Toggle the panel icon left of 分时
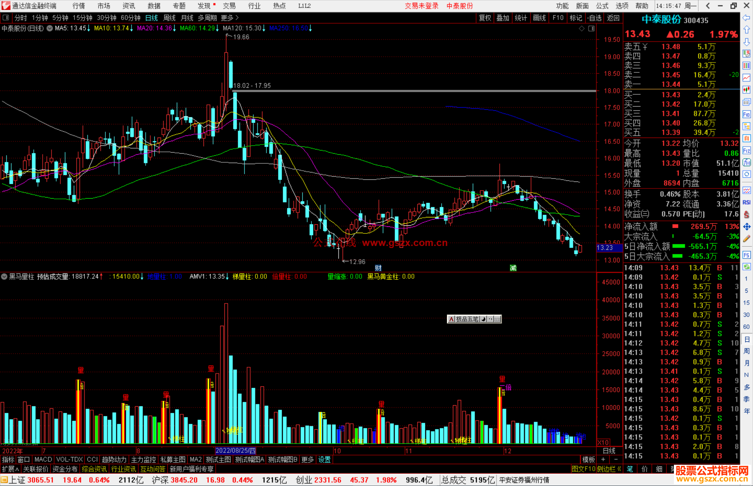The height and width of the screenshot is (486, 753). click(6, 18)
